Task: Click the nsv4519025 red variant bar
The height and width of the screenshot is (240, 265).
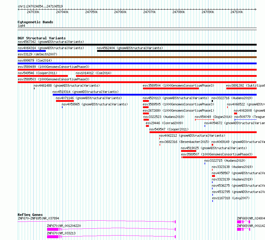Action: click(x=188, y=151)
